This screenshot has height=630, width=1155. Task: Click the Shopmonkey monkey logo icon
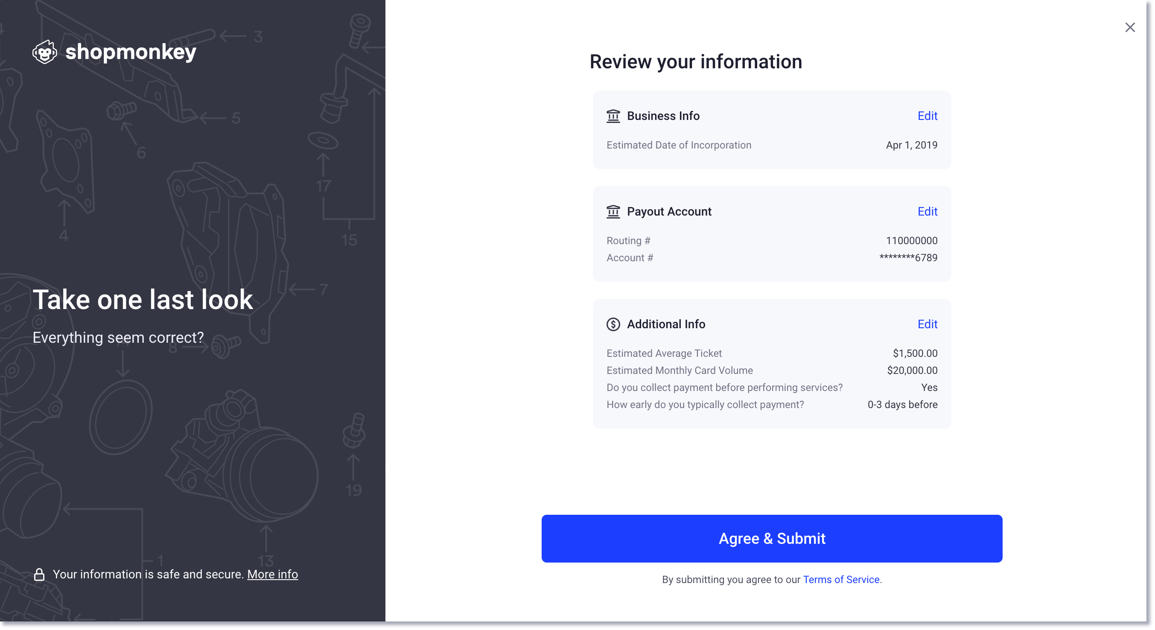(x=45, y=52)
